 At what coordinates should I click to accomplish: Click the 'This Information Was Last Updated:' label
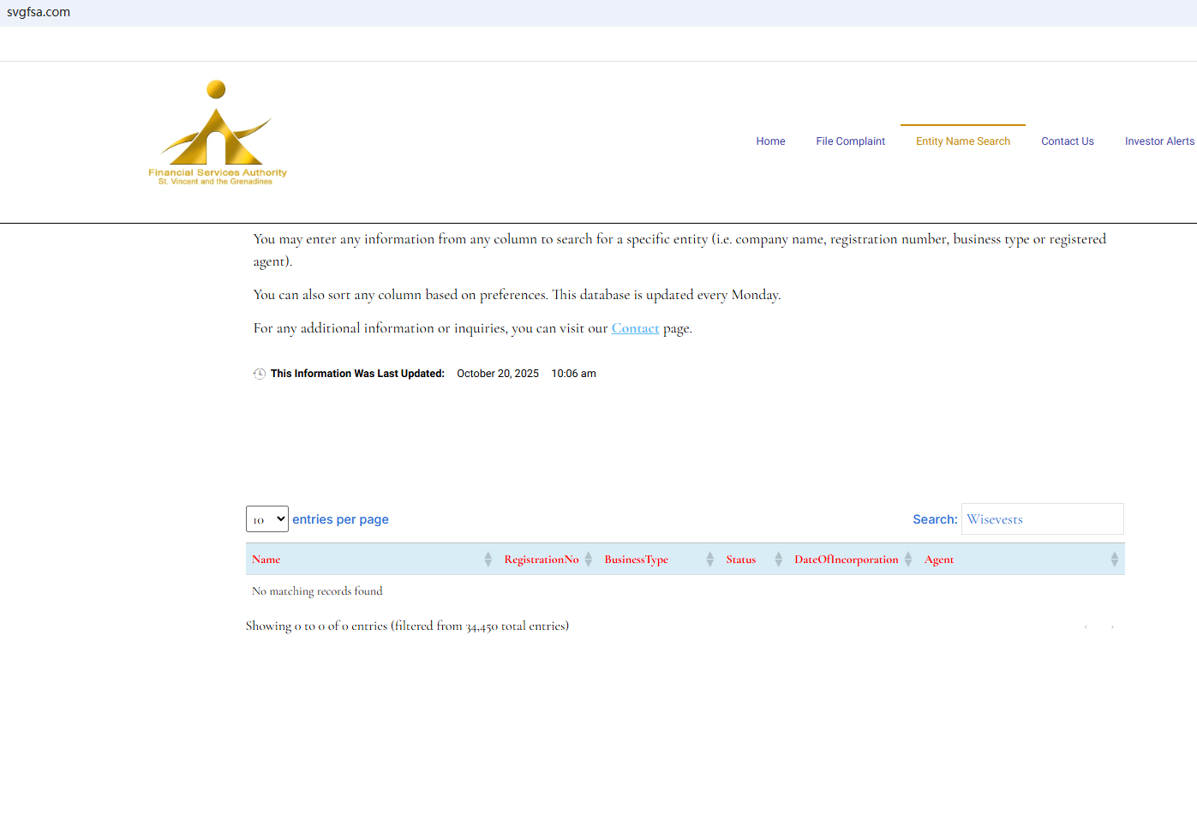tap(357, 374)
